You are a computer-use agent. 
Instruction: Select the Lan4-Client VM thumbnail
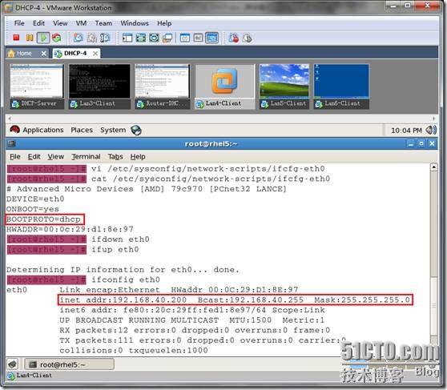coord(225,86)
